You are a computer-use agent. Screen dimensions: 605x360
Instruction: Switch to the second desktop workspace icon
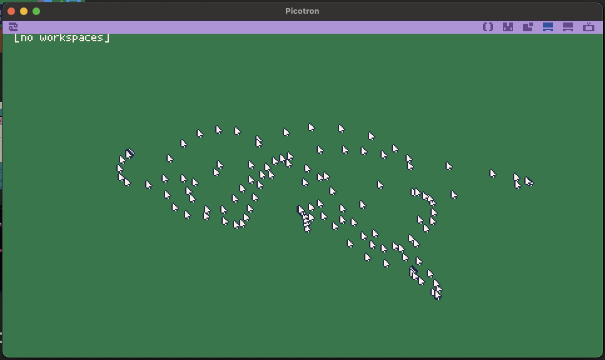coord(568,27)
